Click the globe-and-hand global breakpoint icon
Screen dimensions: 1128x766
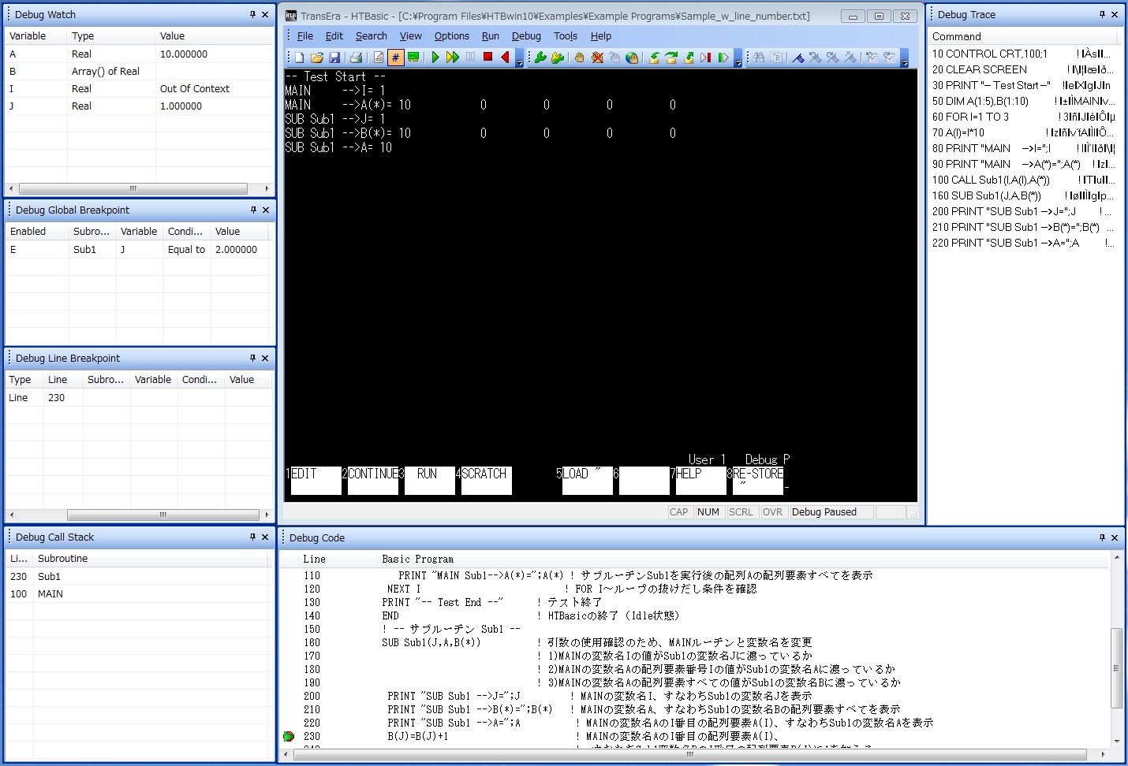[632, 57]
